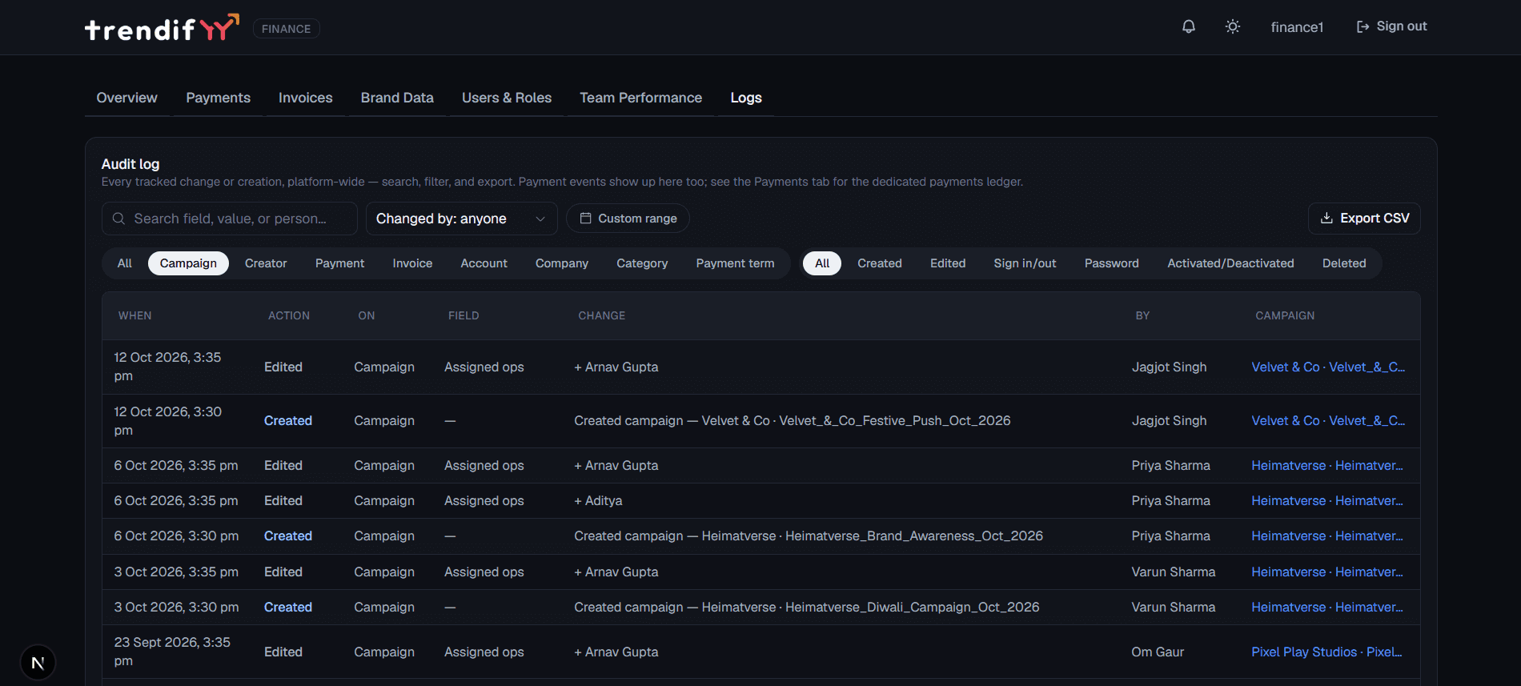Image resolution: width=1521 pixels, height=686 pixels.
Task: Click the trendify logo
Action: tap(162, 28)
